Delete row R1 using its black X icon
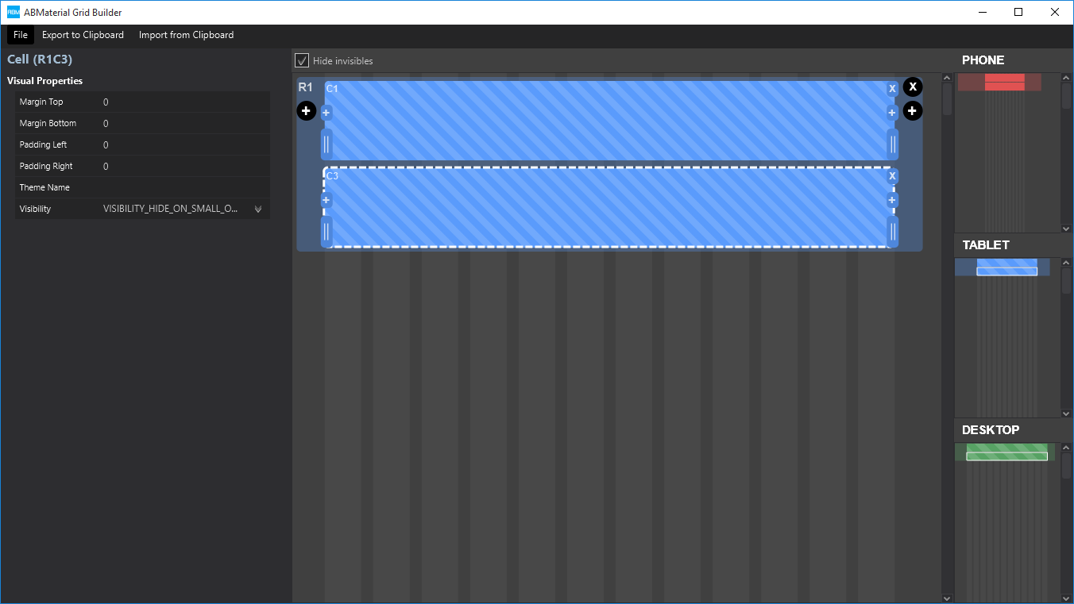 [912, 87]
